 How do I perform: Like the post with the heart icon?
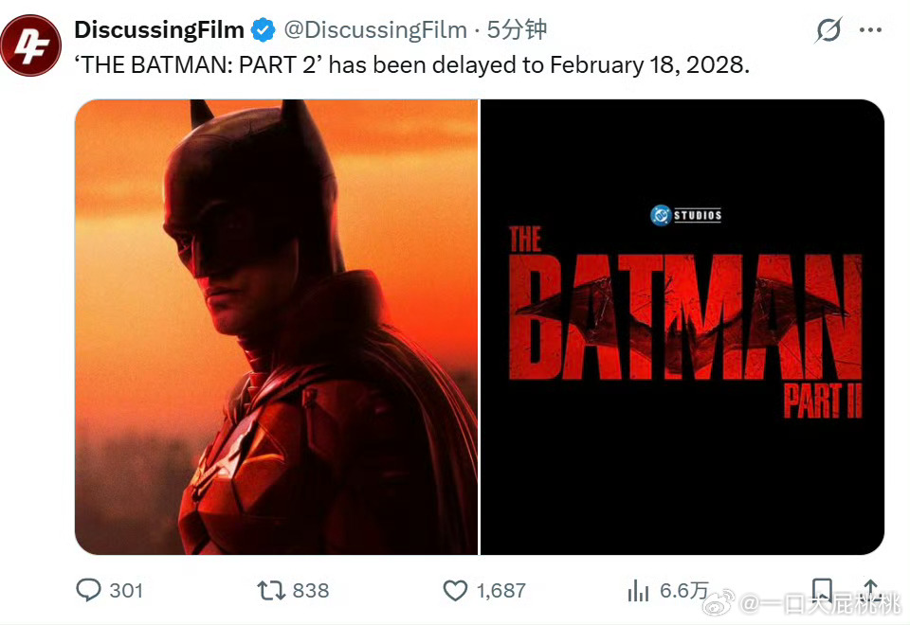[455, 590]
